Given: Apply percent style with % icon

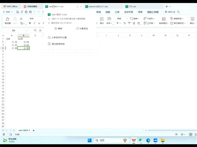Looking at the screenshot, I should (125, 23).
